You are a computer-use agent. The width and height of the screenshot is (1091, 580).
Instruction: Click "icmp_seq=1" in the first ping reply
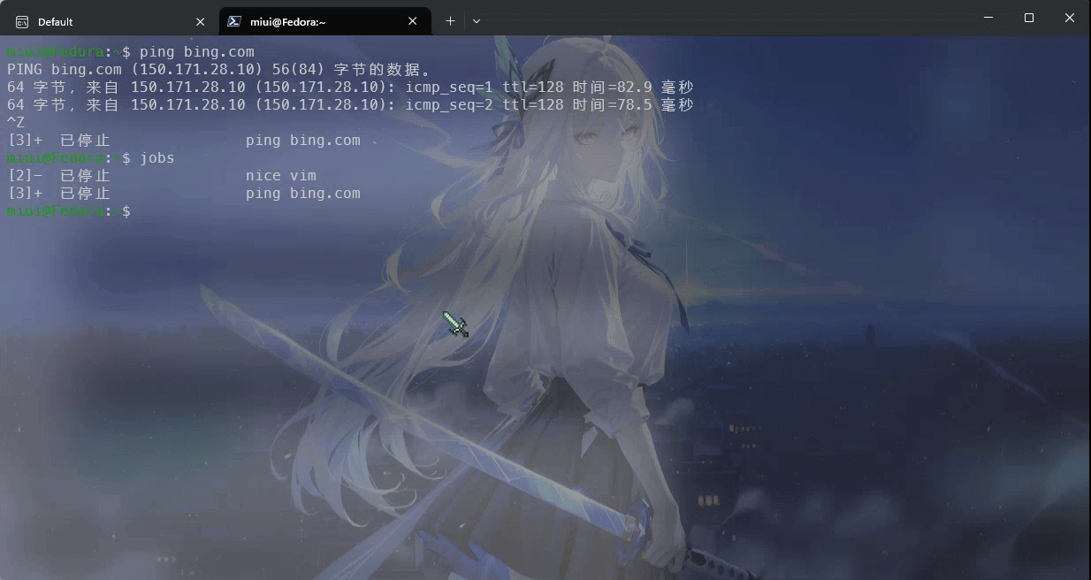(x=449, y=88)
